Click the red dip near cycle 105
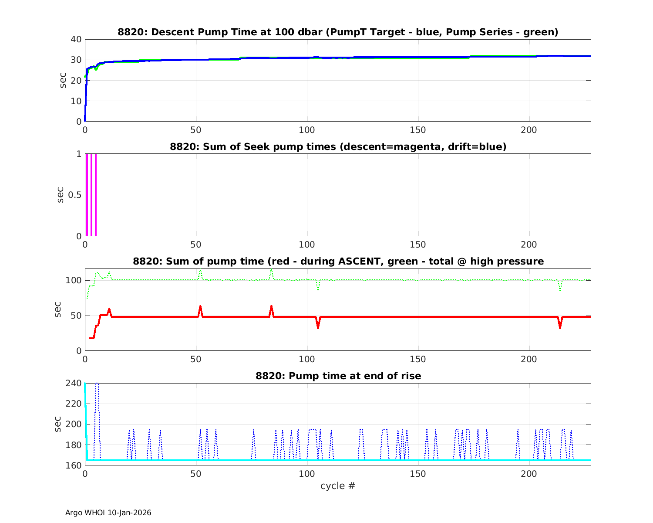Viewport: 653px width, 523px height. pyautogui.click(x=318, y=326)
